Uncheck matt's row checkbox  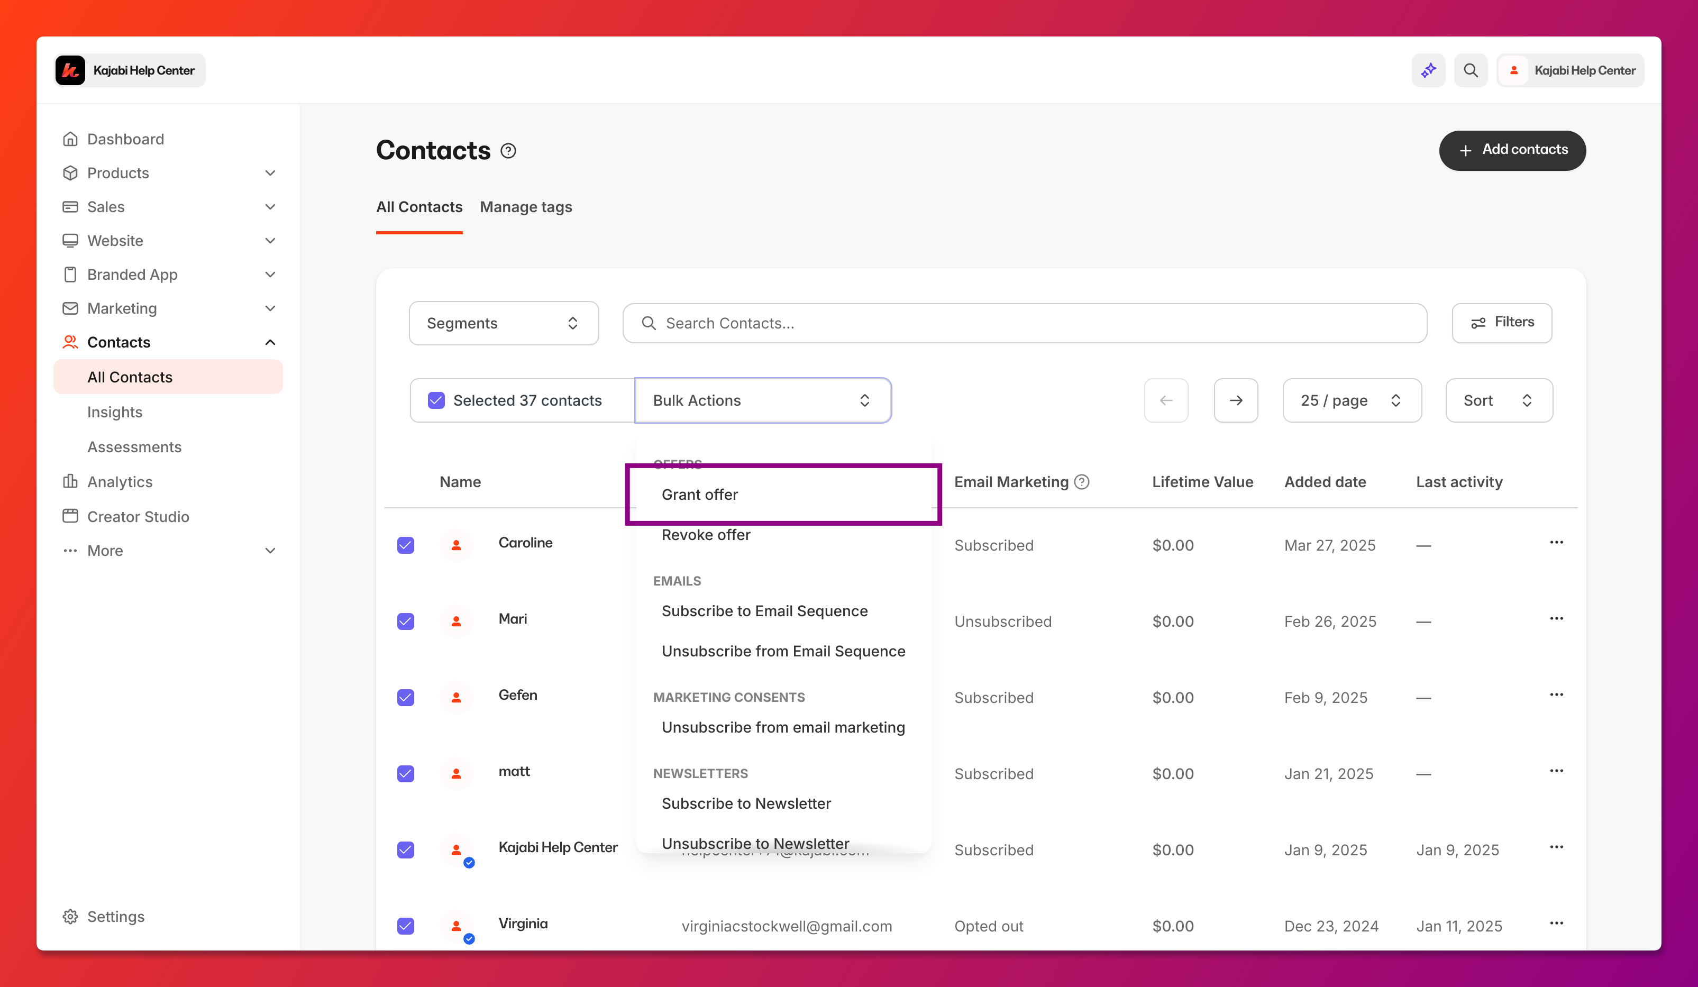pos(406,773)
